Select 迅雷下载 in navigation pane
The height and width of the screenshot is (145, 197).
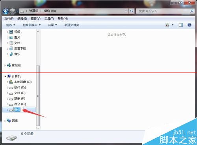pos(20,48)
